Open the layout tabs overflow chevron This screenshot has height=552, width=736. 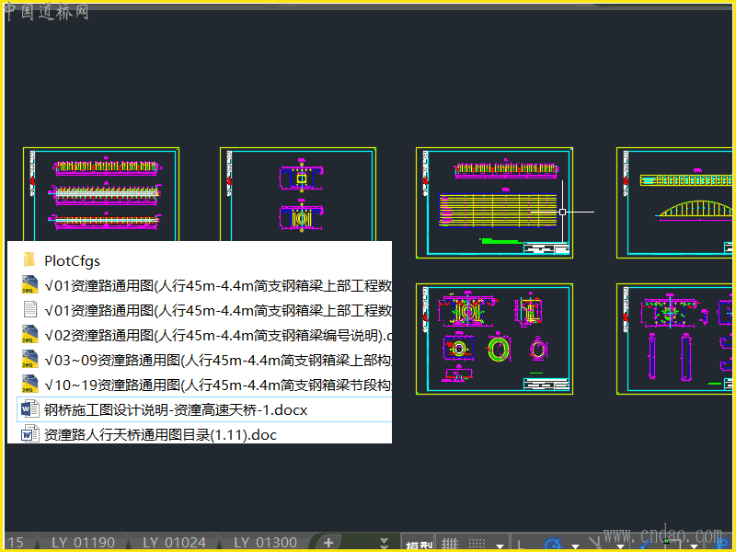point(384,543)
